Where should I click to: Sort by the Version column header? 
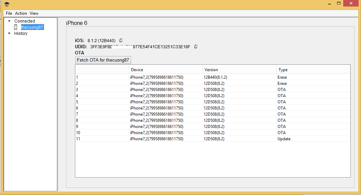point(240,69)
